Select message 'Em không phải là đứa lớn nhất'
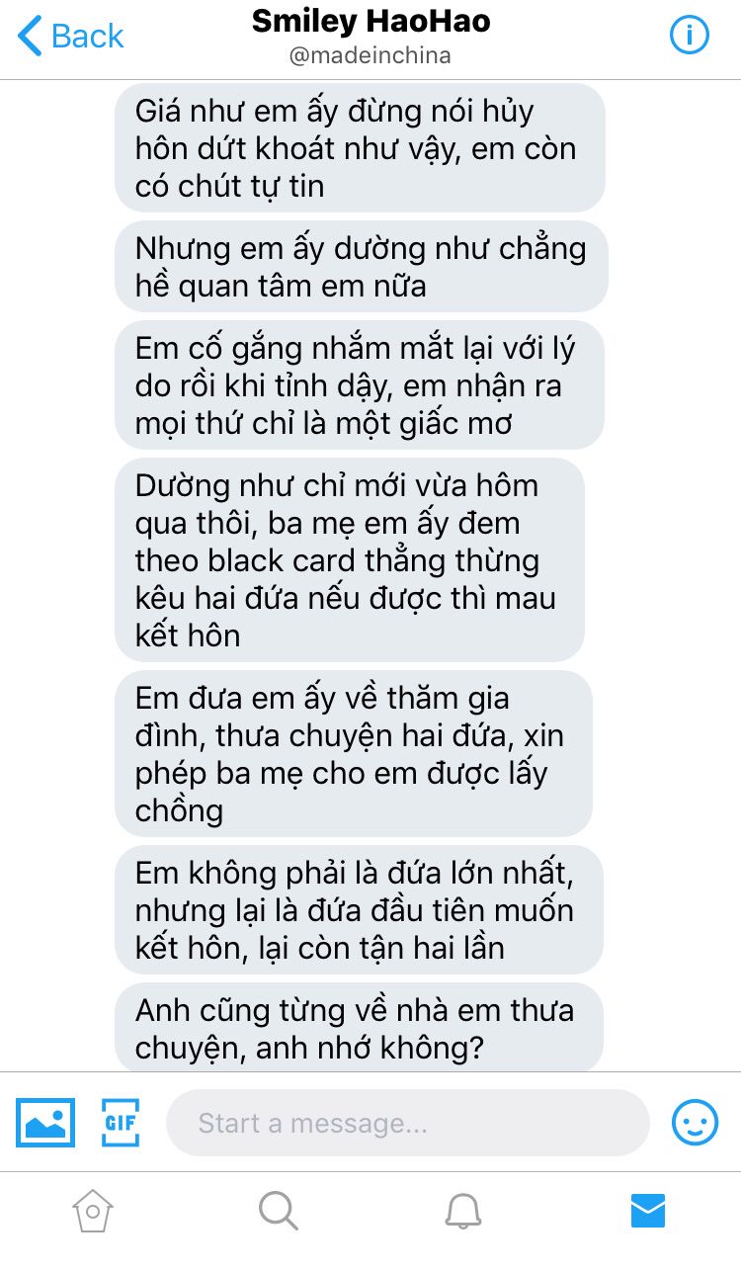Image resolution: width=741 pixels, height=1271 pixels. click(360, 909)
